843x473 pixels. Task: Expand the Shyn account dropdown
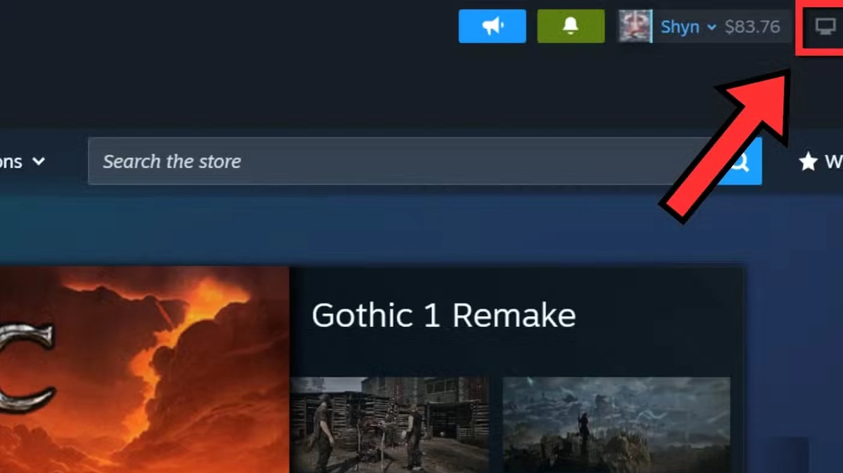(x=688, y=27)
